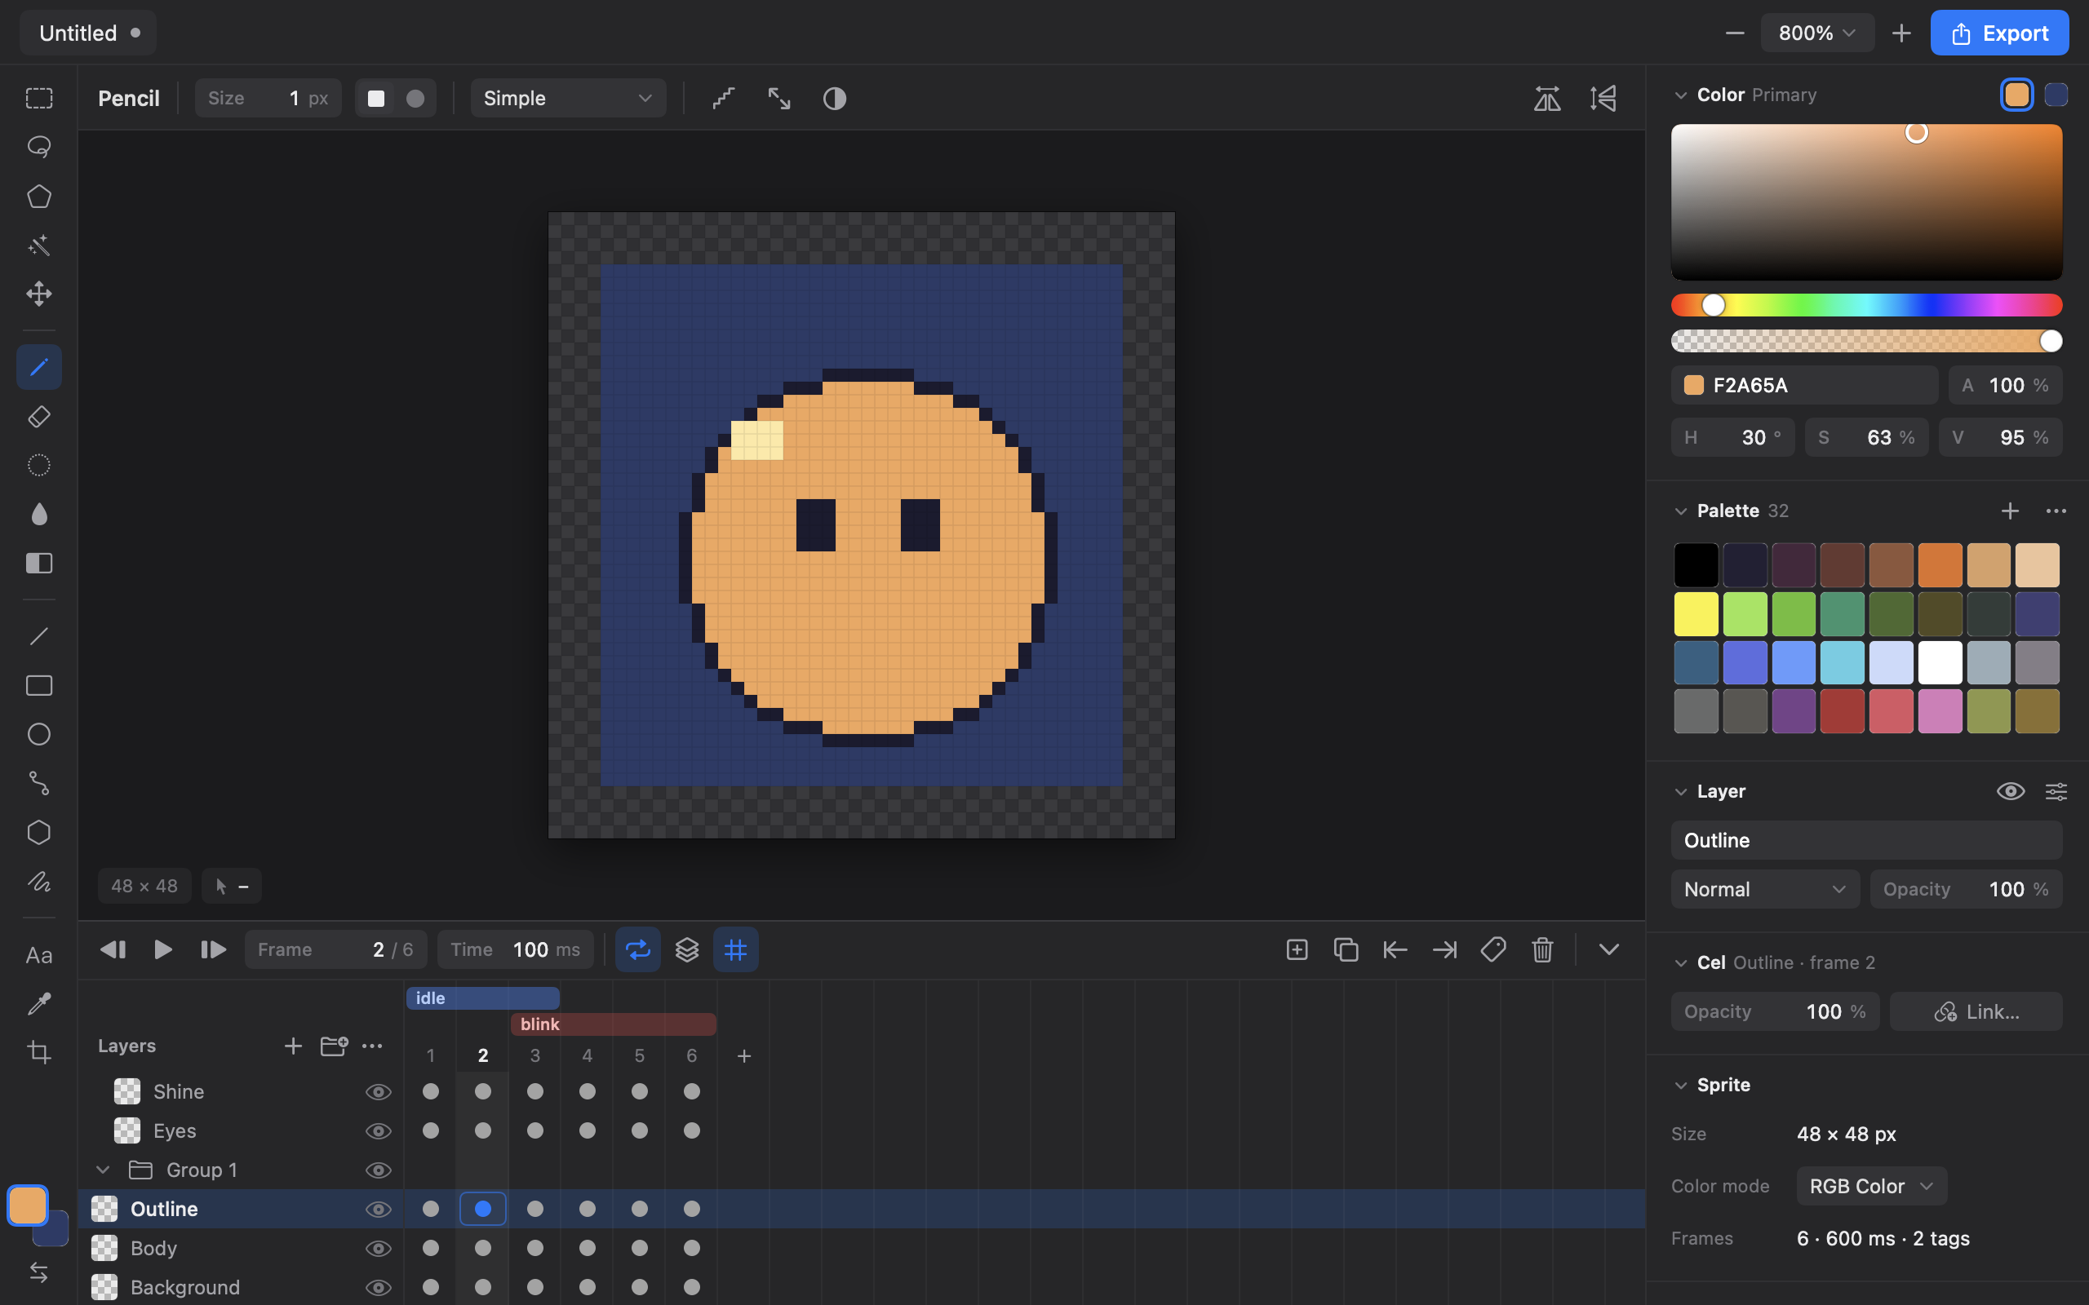Select the move tool
Viewport: 2089px width, 1305px height.
39,294
